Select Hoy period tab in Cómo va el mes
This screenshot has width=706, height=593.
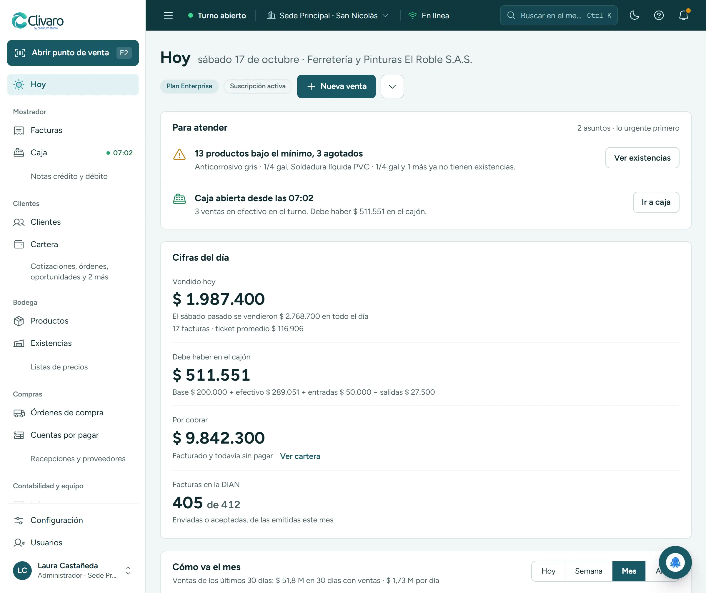(548, 571)
